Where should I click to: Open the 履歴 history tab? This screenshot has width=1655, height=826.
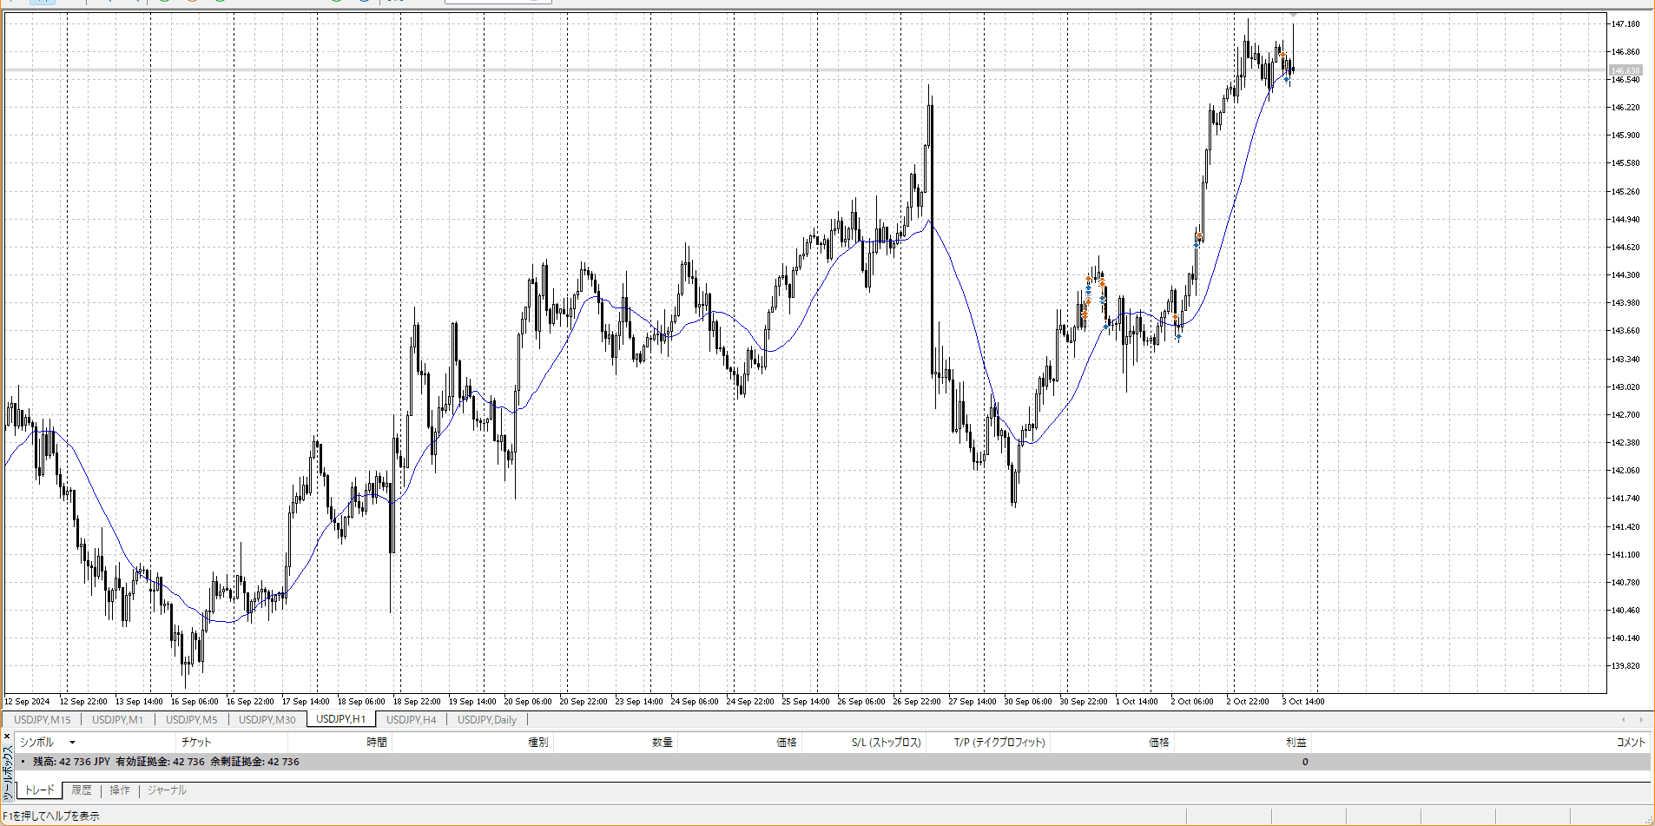tap(82, 790)
